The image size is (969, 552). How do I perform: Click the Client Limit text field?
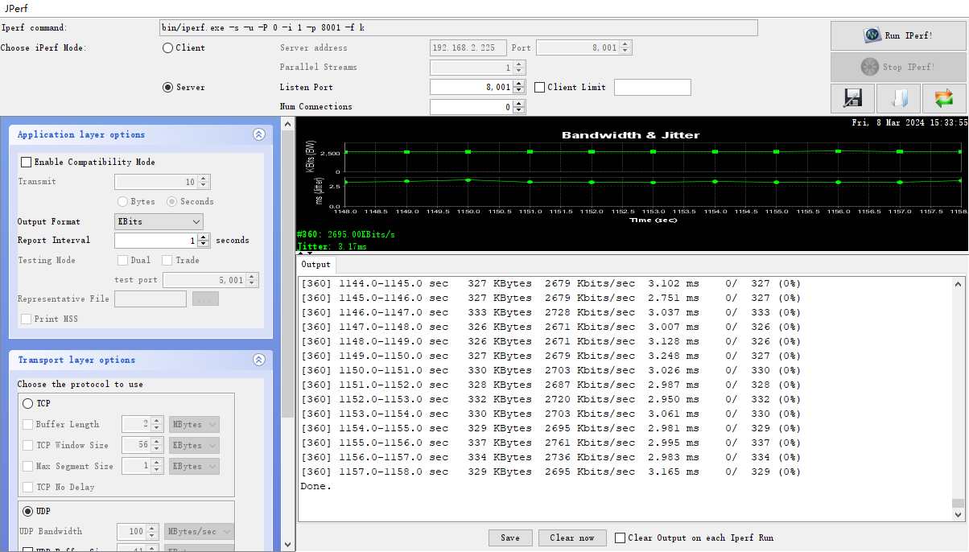[653, 87]
